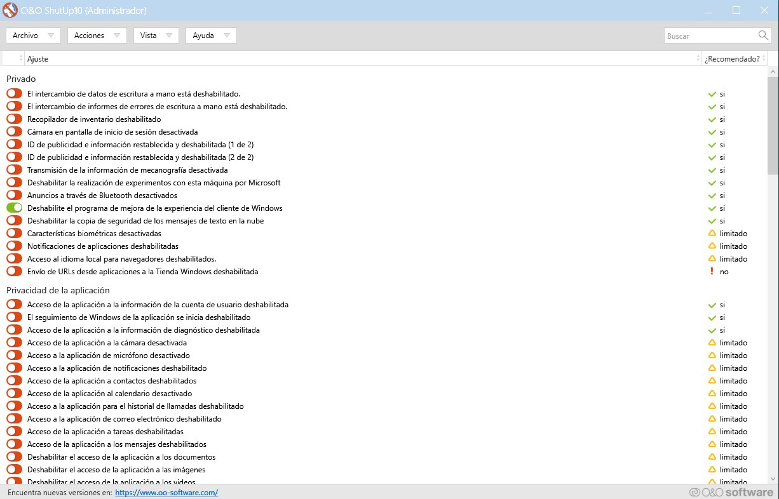
Task: Click yellow warning icon for imágenes access row
Action: (712, 469)
